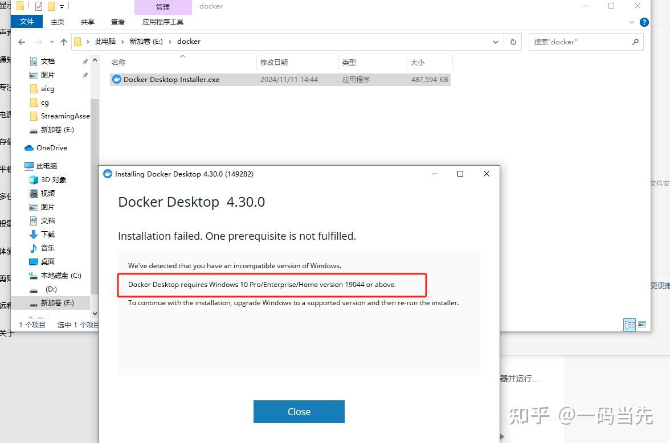Select 此电脑 in navigation pane
The height and width of the screenshot is (443, 670).
(46, 166)
